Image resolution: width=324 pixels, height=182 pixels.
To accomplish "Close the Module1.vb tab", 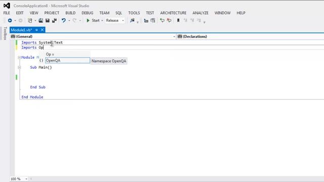I will (x=42, y=30).
